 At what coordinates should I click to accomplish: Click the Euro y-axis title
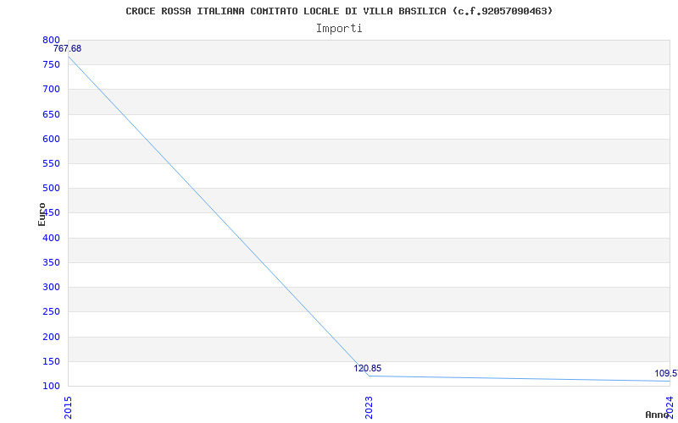tap(42, 214)
